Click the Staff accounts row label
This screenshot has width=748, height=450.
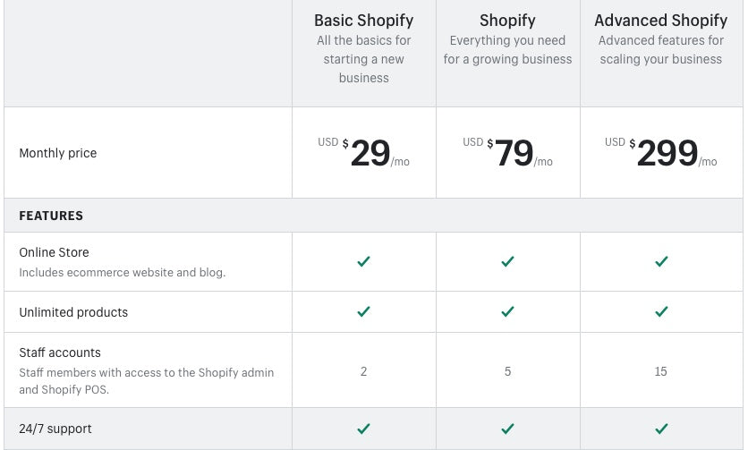pos(60,352)
